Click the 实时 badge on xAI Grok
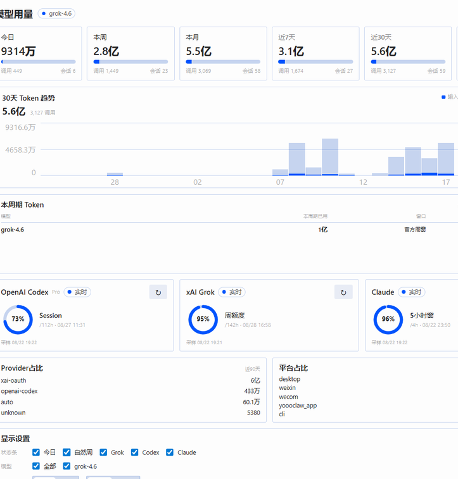458x479 pixels. (x=232, y=292)
